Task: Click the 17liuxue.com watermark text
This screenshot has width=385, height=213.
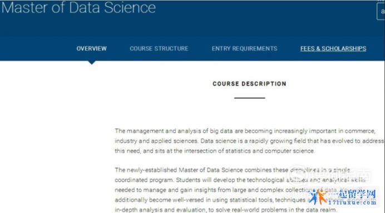Action: click(x=352, y=202)
